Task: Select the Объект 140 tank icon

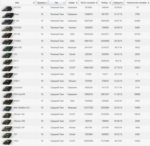Action: click(x=6, y=115)
